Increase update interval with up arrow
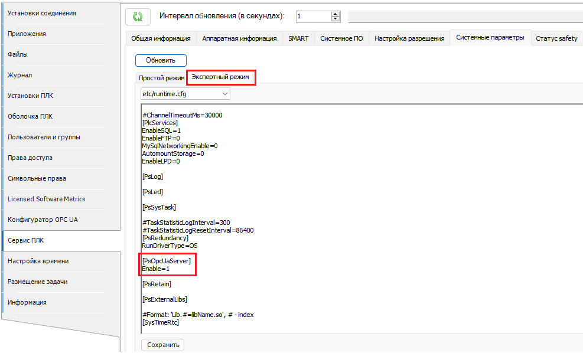The image size is (583, 353). 336,14
